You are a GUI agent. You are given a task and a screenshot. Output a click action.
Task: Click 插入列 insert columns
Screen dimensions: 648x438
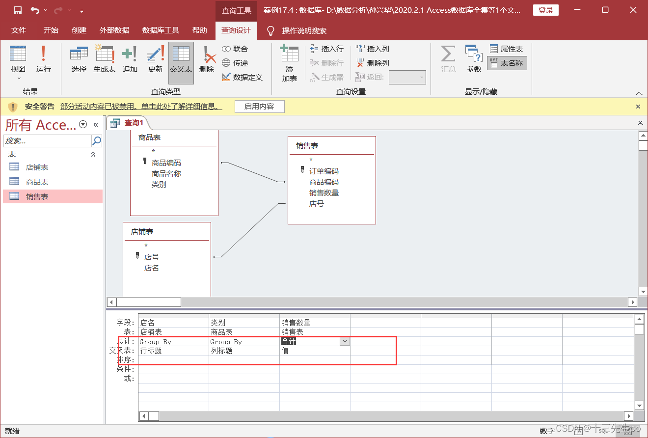pos(373,49)
